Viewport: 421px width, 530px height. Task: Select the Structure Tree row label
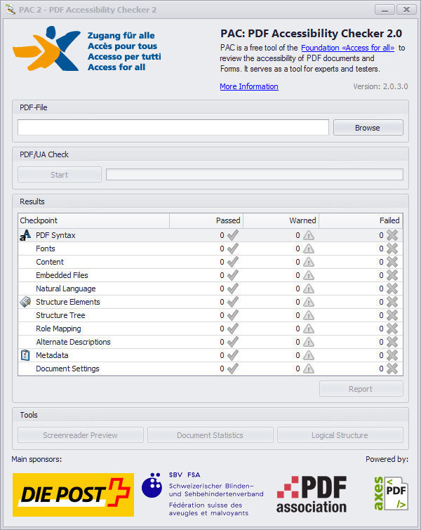(x=60, y=315)
